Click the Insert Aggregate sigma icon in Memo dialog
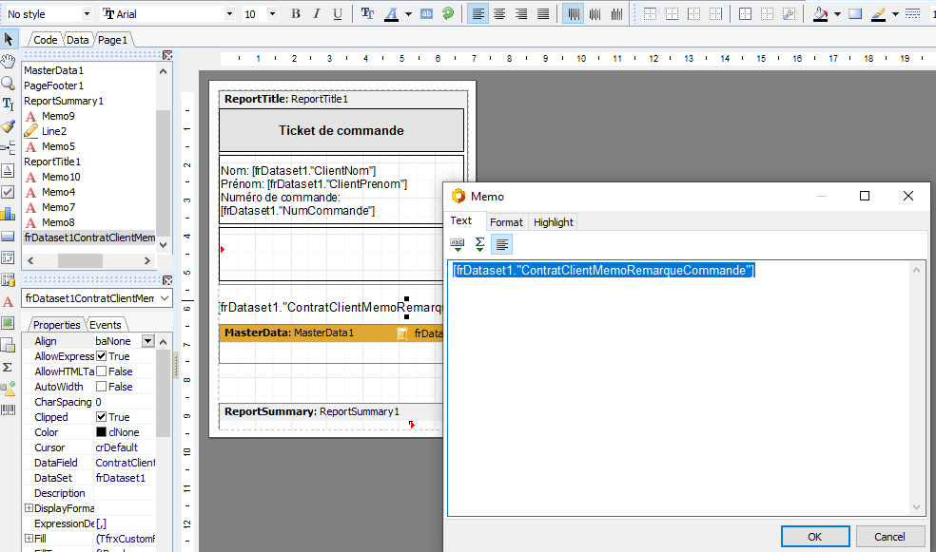This screenshot has height=552, width=936. click(x=480, y=244)
